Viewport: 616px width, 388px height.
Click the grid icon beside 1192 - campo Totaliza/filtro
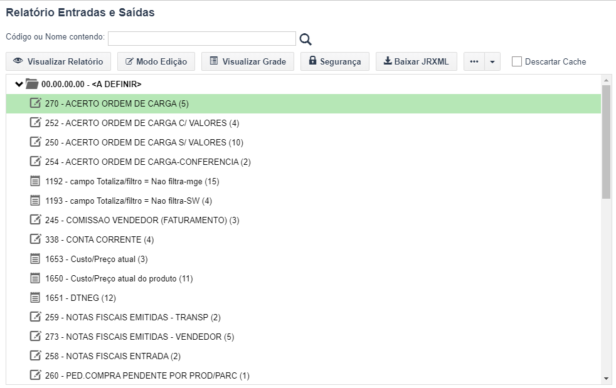(35, 181)
